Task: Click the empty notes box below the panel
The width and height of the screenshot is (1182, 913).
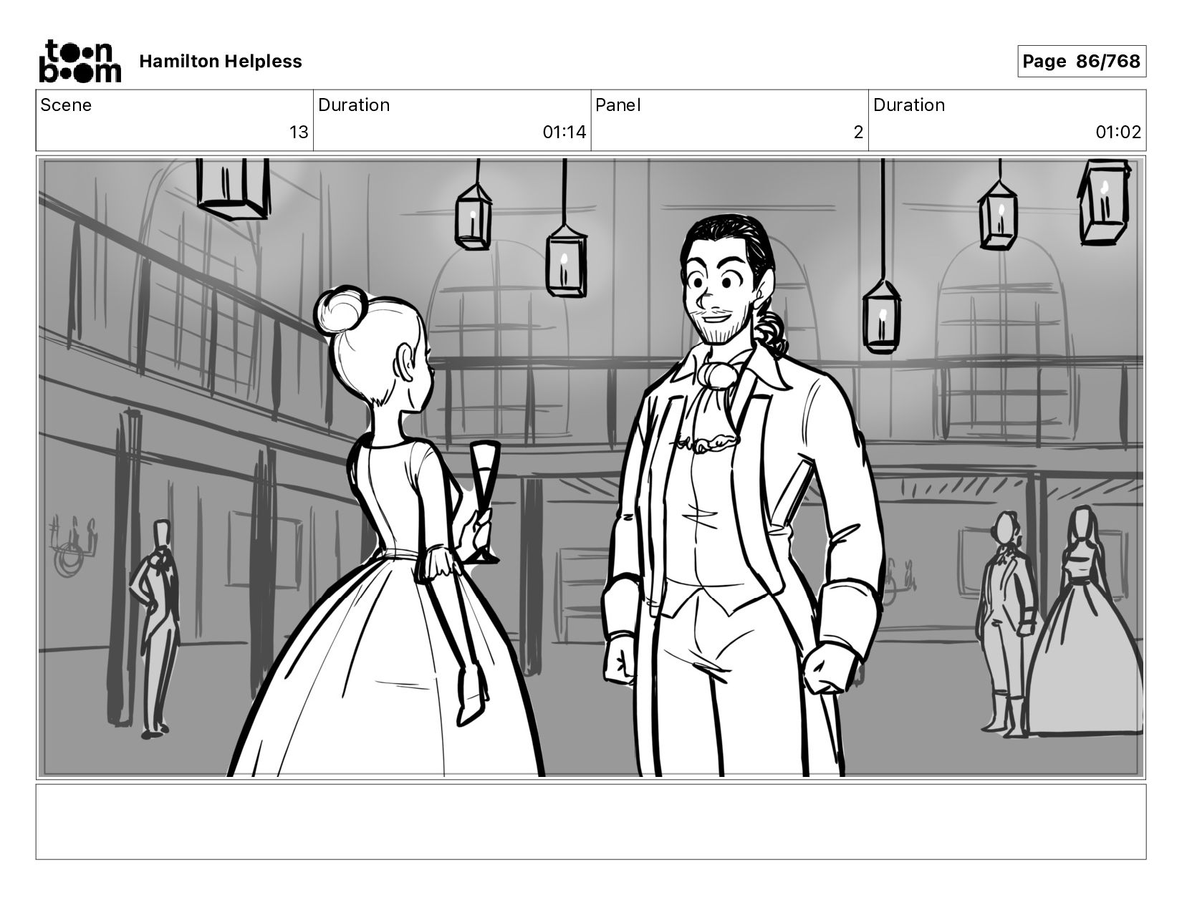Action: click(591, 821)
